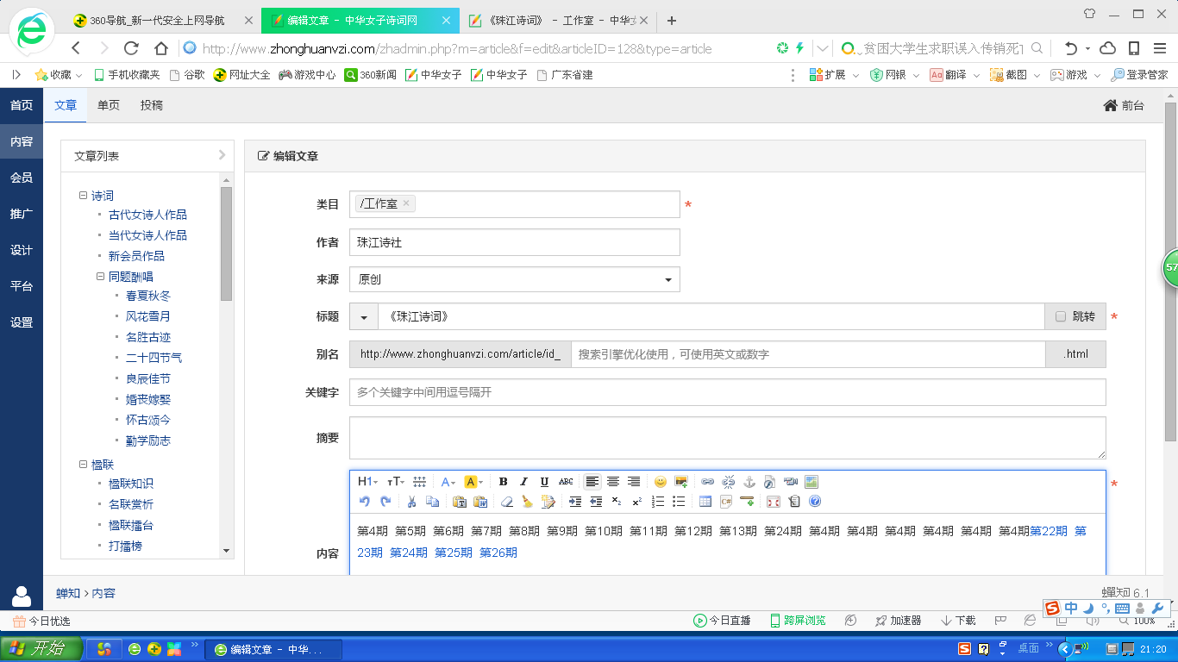The width and height of the screenshot is (1178, 662).
Task: Collapse the 楹联 tree node
Action: click(x=84, y=465)
